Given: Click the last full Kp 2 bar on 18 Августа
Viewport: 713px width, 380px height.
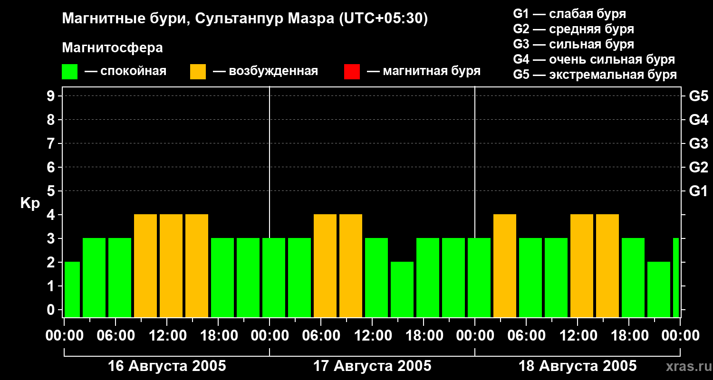Looking at the screenshot, I should coord(659,290).
